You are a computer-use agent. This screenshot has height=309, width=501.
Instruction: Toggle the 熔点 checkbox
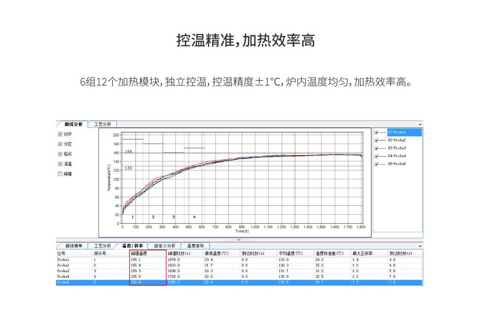[60, 154]
